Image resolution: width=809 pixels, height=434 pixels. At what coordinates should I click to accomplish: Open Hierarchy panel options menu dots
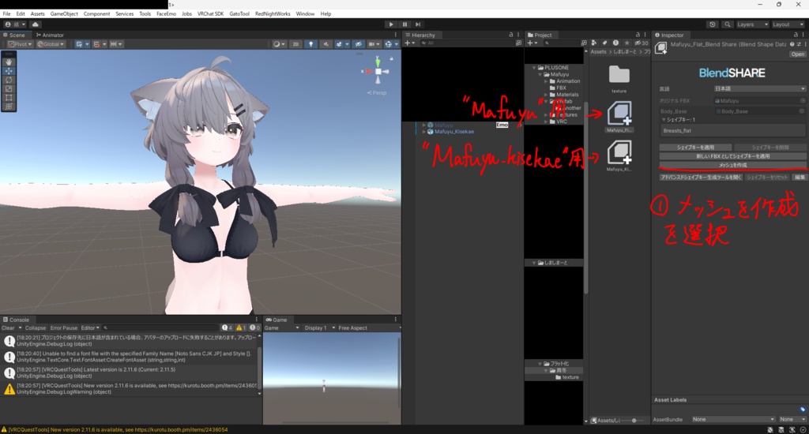click(x=518, y=35)
